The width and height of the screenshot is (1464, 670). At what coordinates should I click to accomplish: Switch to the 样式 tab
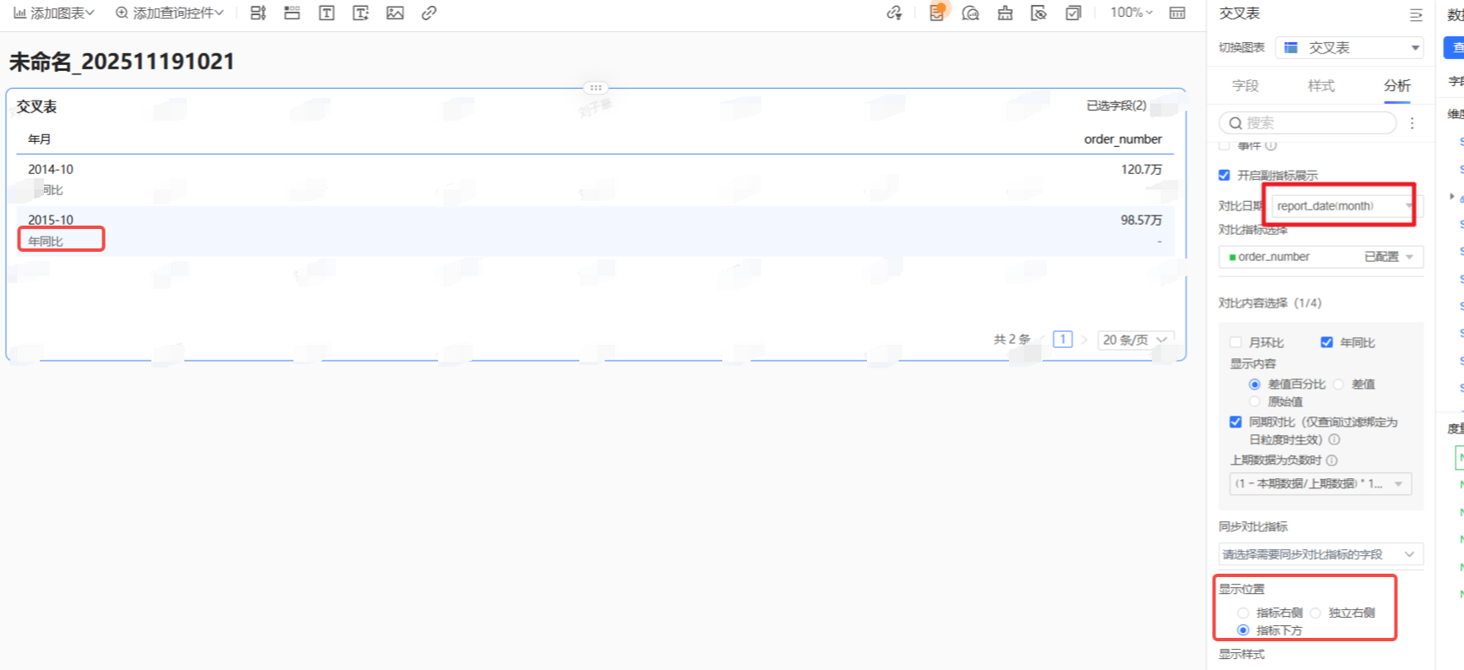(1320, 85)
